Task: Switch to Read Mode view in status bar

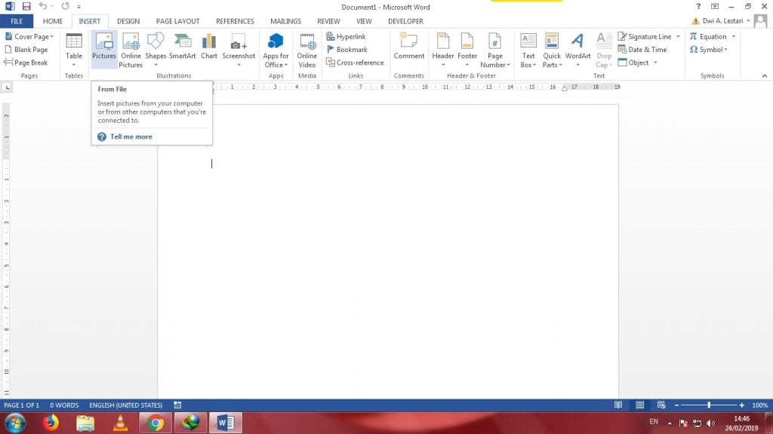Action: click(x=618, y=405)
